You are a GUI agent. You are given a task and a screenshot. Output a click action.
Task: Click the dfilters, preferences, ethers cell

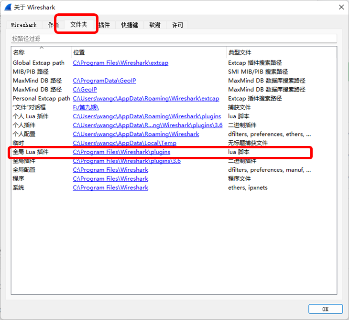[270, 134]
